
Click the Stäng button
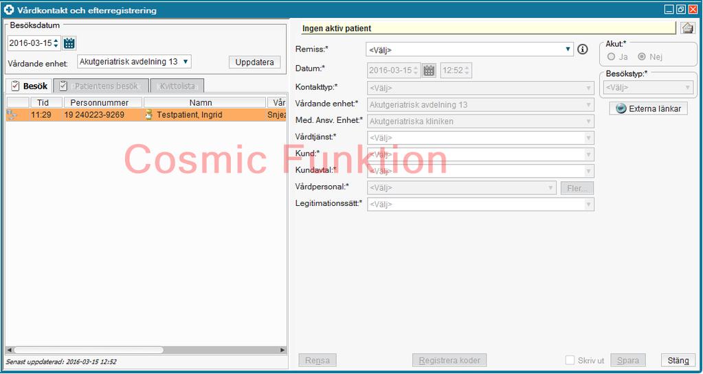coord(678,360)
